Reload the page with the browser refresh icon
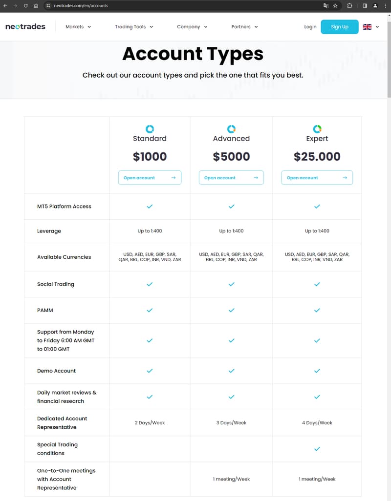This screenshot has width=391, height=501. 25,5
